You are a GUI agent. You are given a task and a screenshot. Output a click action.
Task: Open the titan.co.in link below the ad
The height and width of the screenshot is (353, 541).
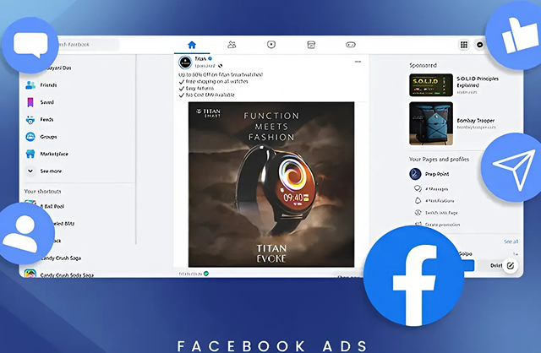point(190,274)
